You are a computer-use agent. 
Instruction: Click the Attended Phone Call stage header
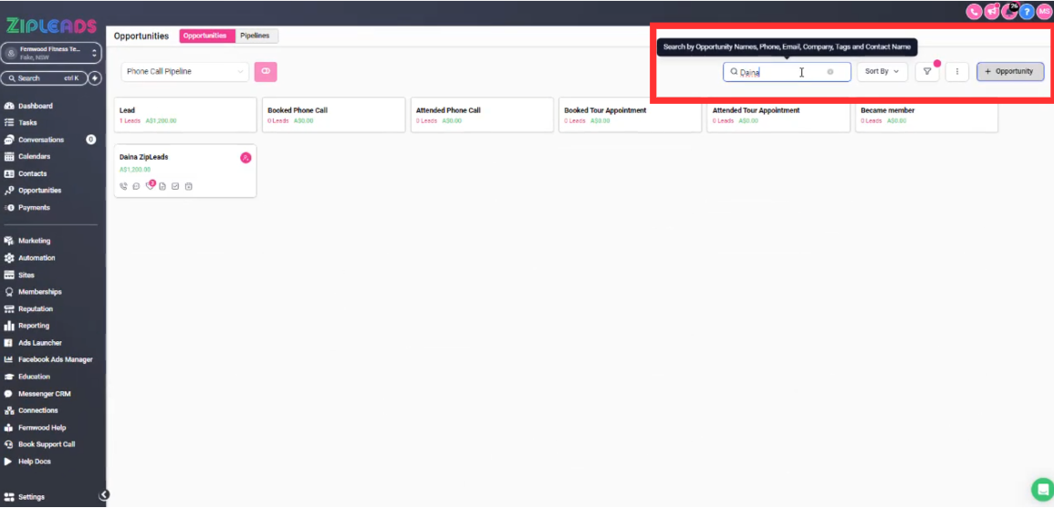482,115
